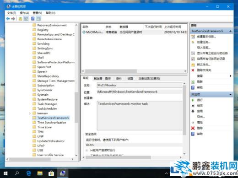Image resolution: width=238 pixels, height=178 pixels.
Task: Click the tree pane vertical scrollbar thumb
Action: click(76, 108)
